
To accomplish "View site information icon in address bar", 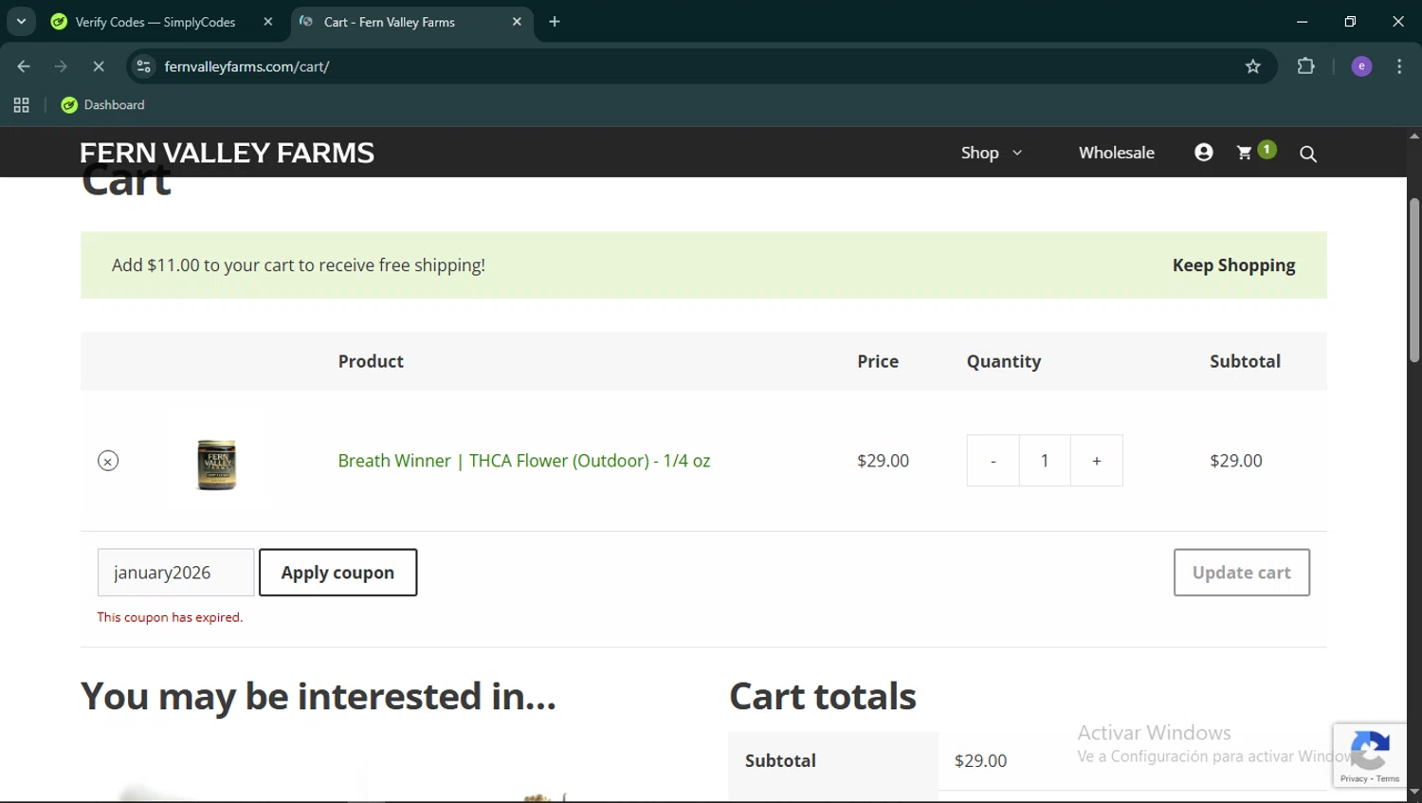I will (x=144, y=66).
